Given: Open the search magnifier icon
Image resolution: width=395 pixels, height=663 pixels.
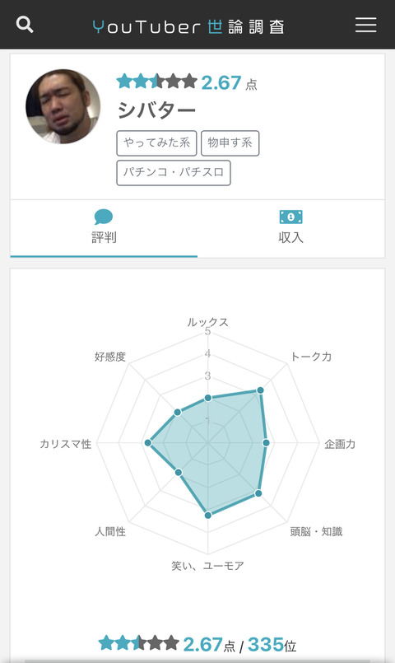Looking at the screenshot, I should coord(25,25).
